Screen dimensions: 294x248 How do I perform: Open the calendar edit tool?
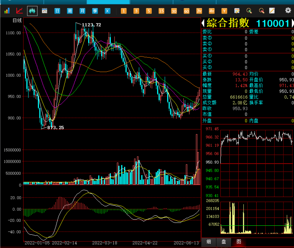(237, 11)
